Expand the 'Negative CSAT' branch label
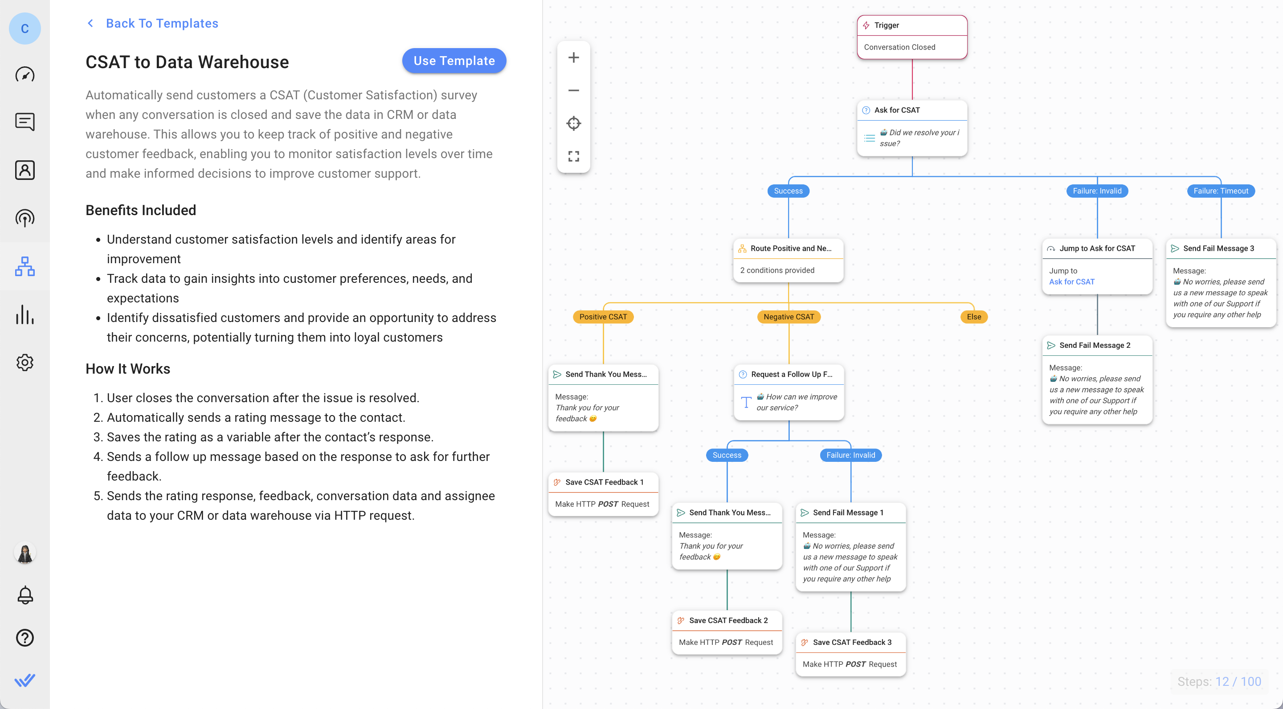The image size is (1283, 709). 786,317
